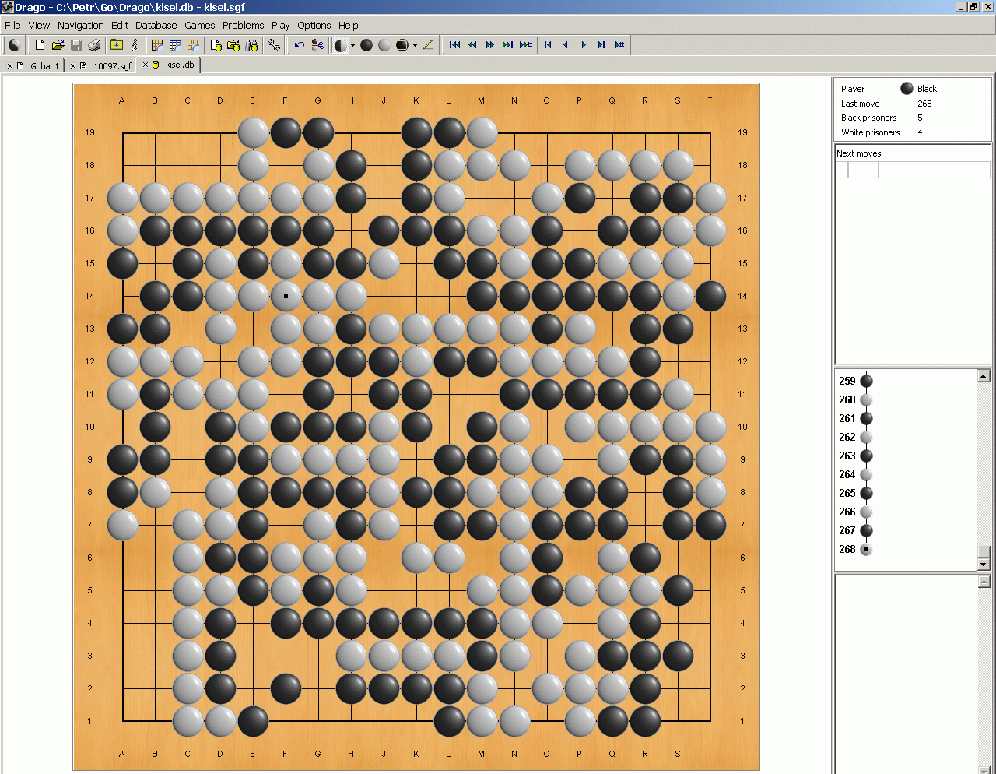Click the binoculars database search icon

pos(251,45)
